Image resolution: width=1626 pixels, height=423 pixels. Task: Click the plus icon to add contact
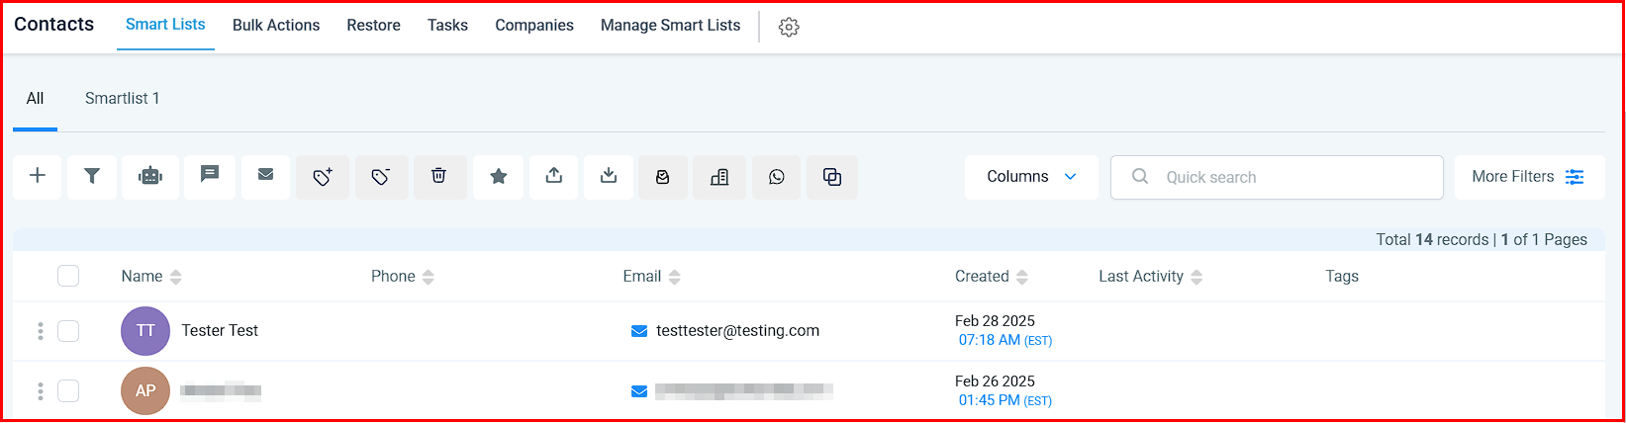coord(38,177)
